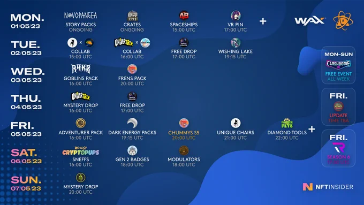Click the taco icon in Tuesday's 15:00 collab
The image size is (364, 205).
[89, 43]
